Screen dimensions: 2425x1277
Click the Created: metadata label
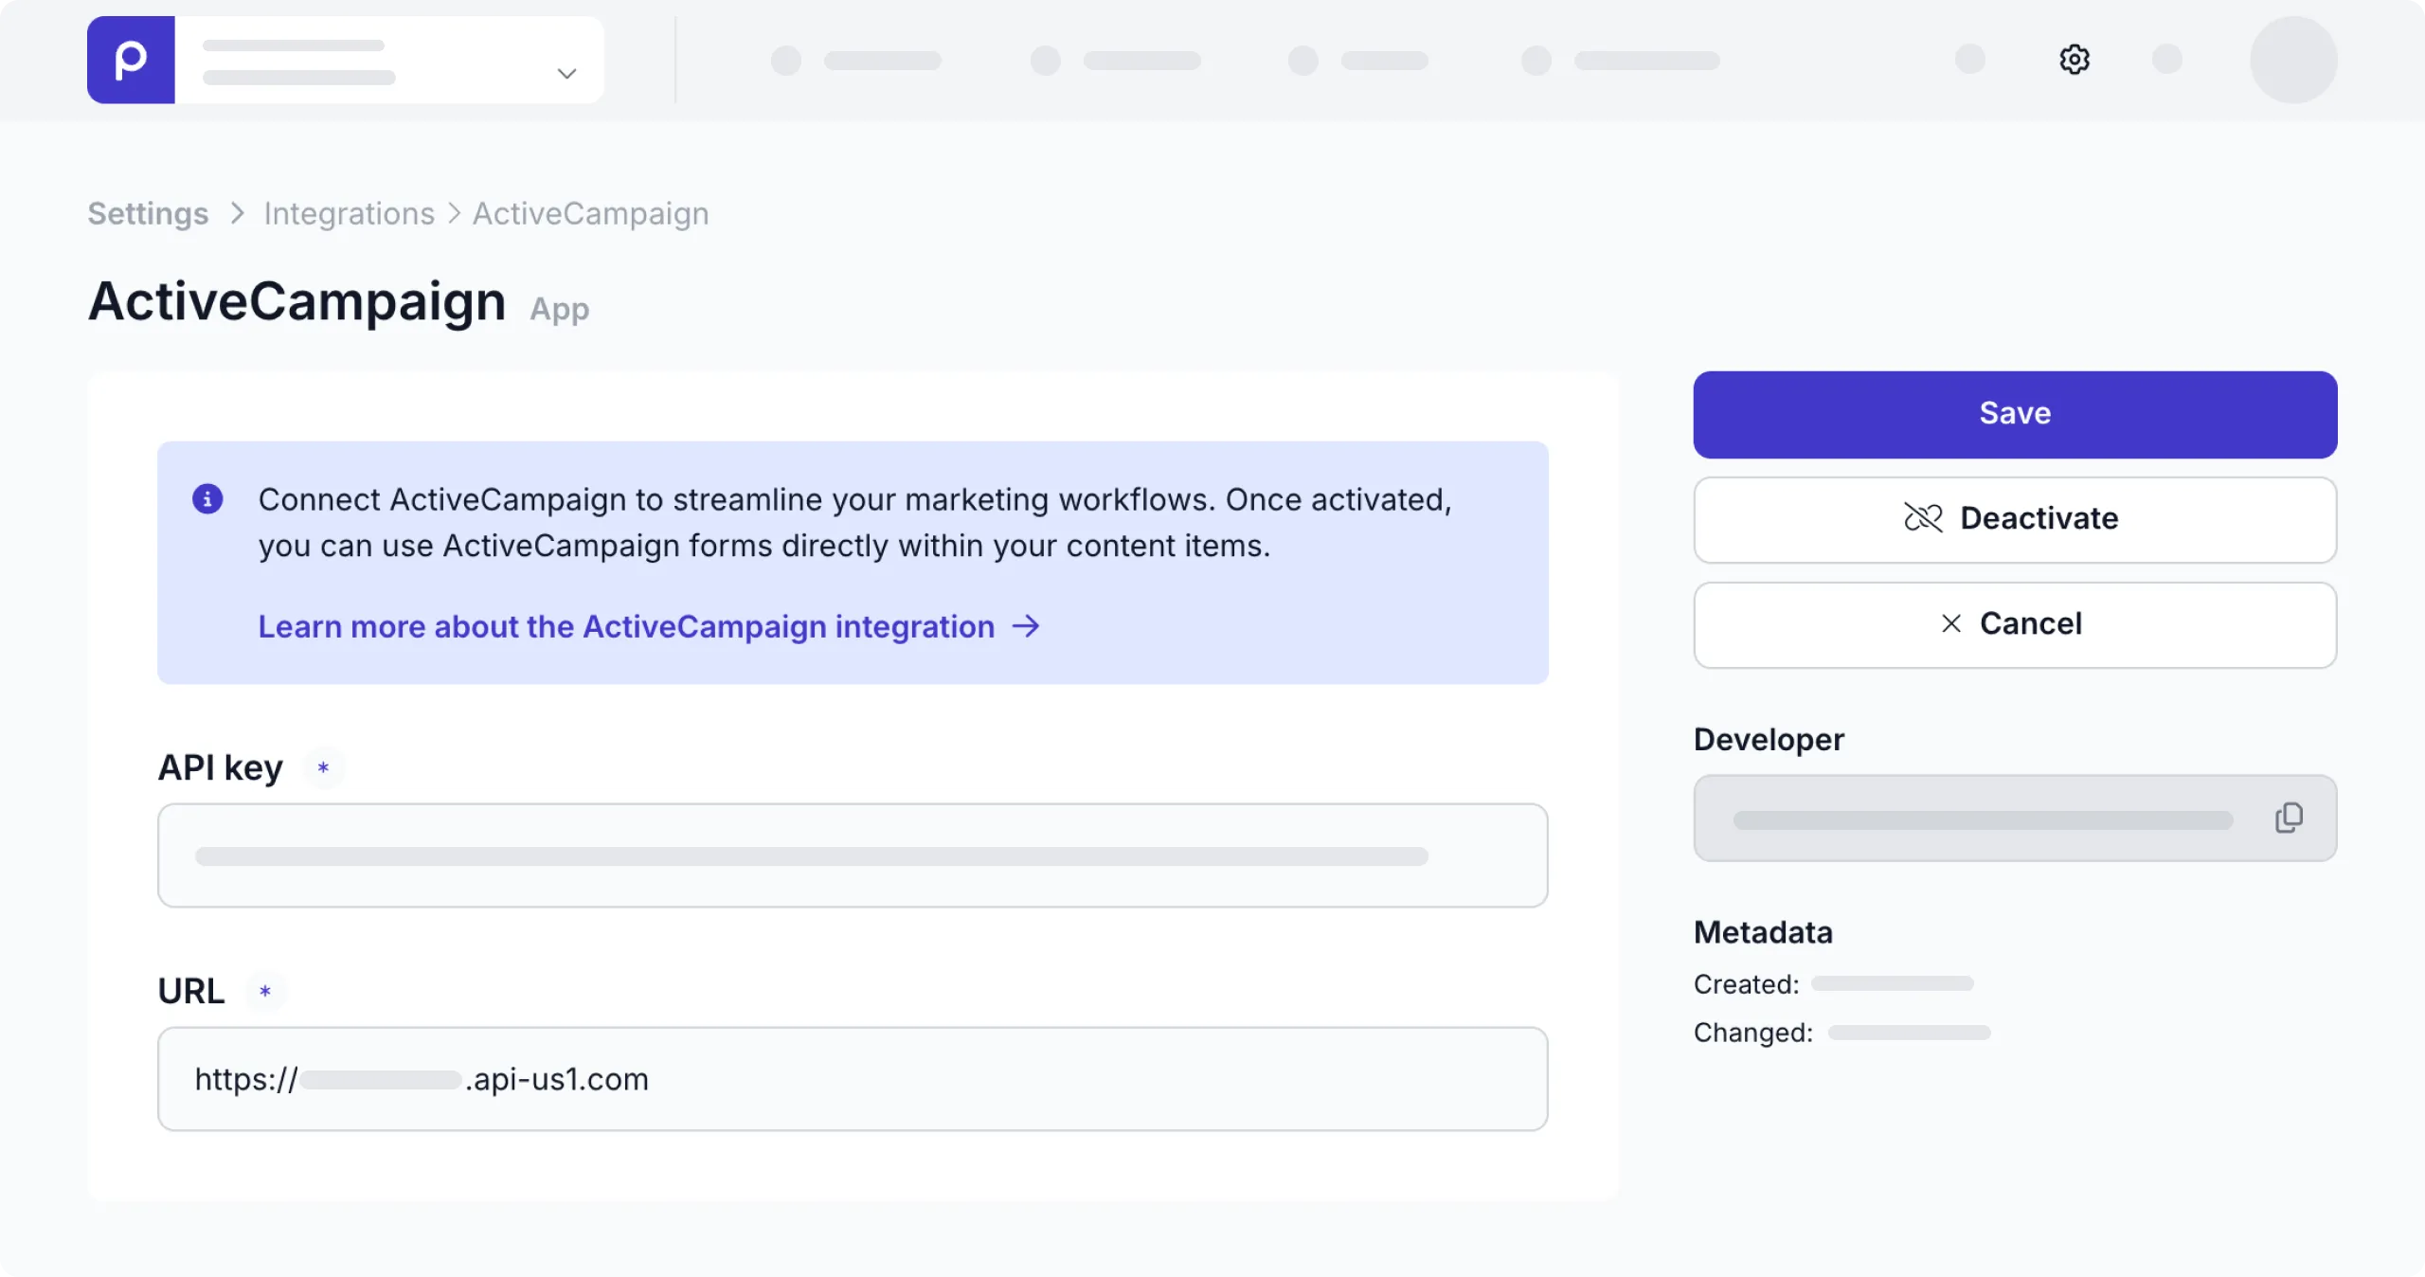click(x=1746, y=984)
